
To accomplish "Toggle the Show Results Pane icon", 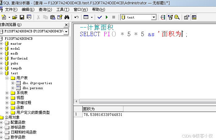I will pos(194,17).
